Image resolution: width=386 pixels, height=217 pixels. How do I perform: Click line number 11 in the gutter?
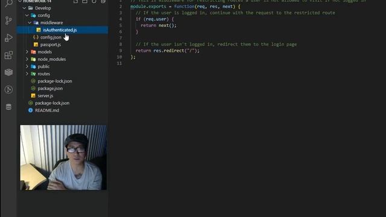119,63
